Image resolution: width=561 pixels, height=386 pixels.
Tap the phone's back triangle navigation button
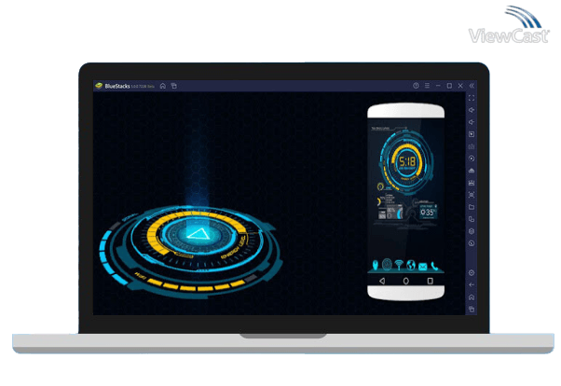point(382,282)
